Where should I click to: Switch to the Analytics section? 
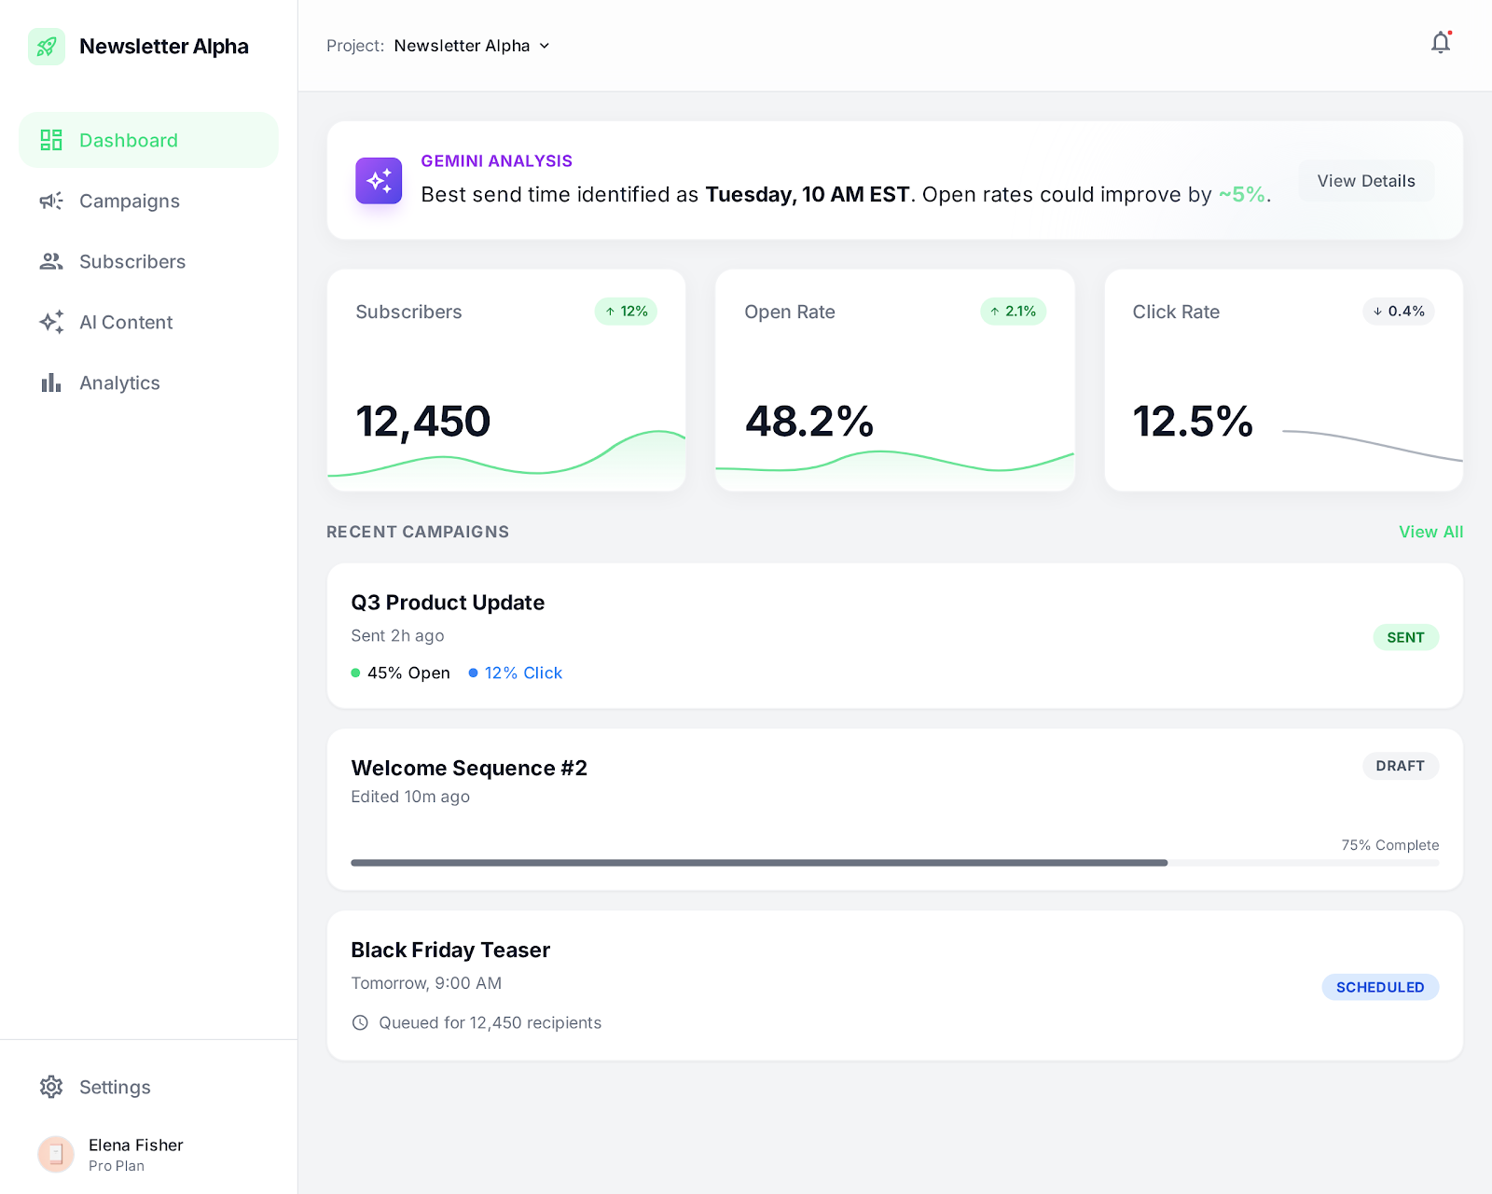point(119,382)
